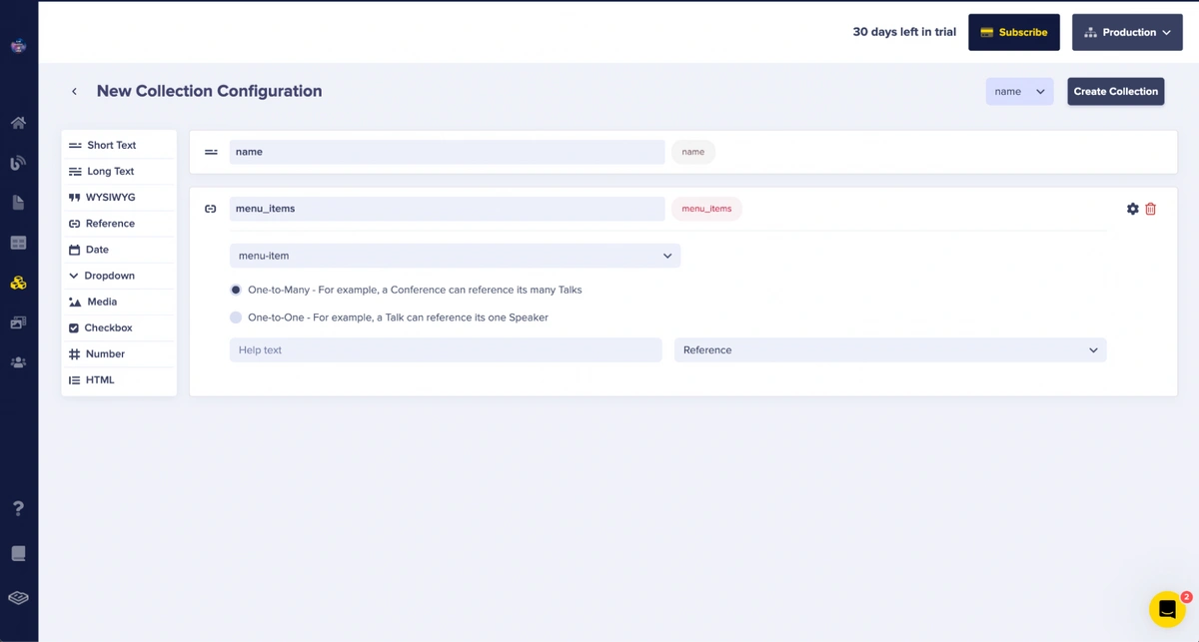The height and width of the screenshot is (642, 1199).
Task: Select the One-to-One radio option
Action: tap(236, 318)
